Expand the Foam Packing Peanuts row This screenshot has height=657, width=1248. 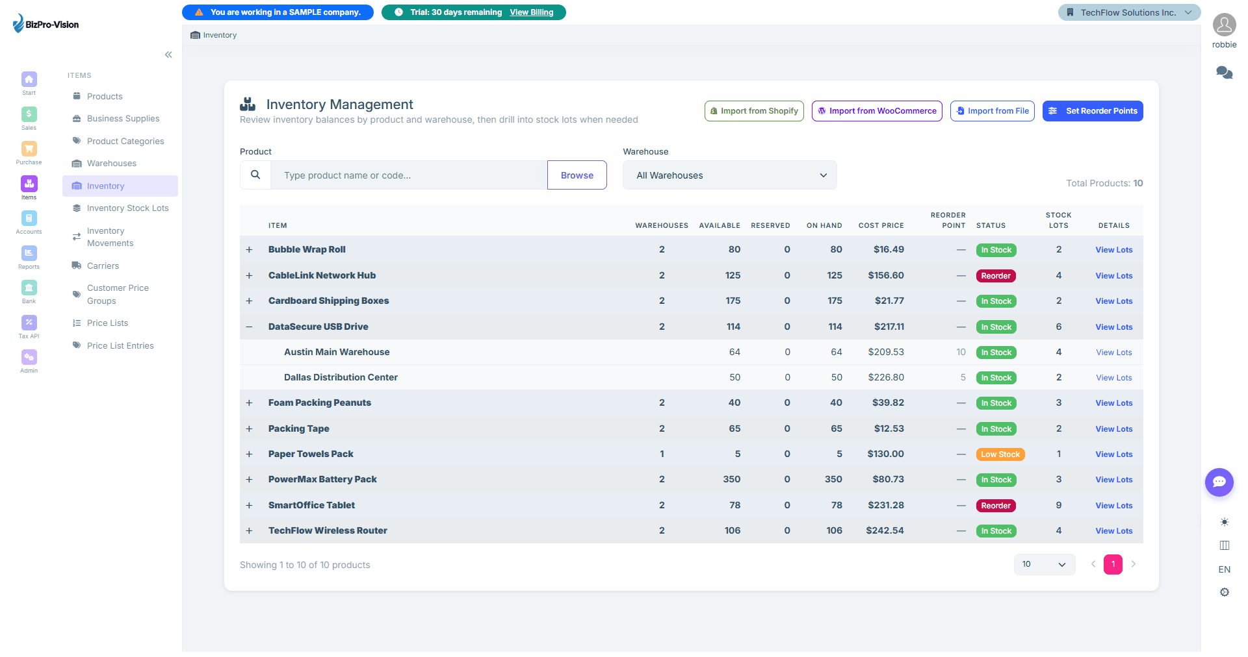click(x=249, y=403)
